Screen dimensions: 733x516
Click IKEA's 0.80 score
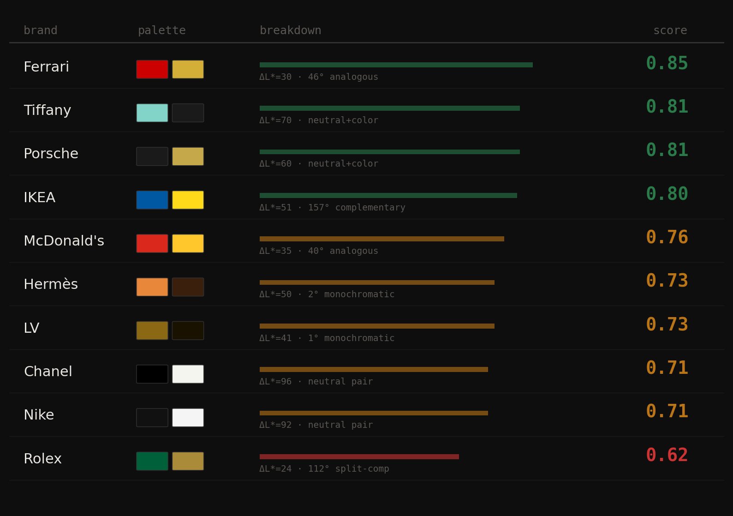point(667,194)
